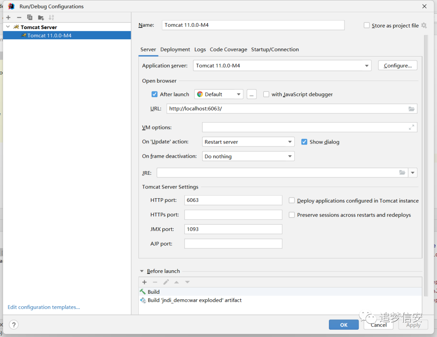
Task: Select Tomcat 11.0.0-M4 in configurations tree
Action: (x=67, y=36)
